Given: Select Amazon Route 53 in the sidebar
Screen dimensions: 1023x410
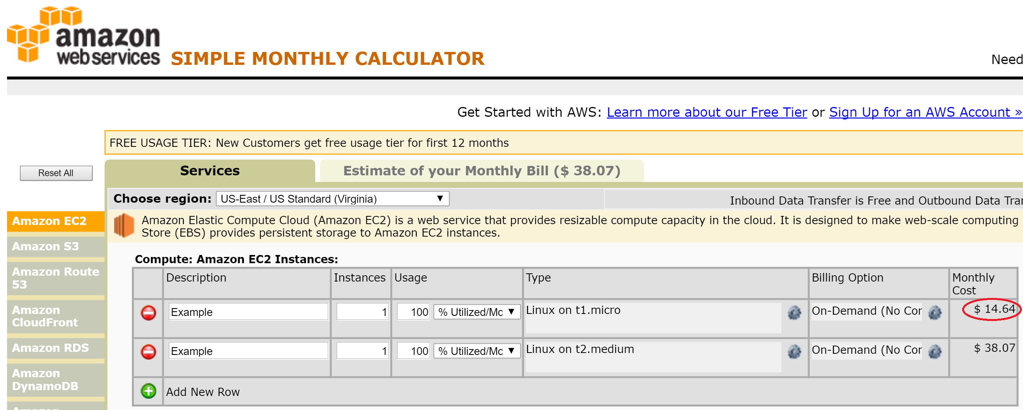Looking at the screenshot, I should click(55, 278).
